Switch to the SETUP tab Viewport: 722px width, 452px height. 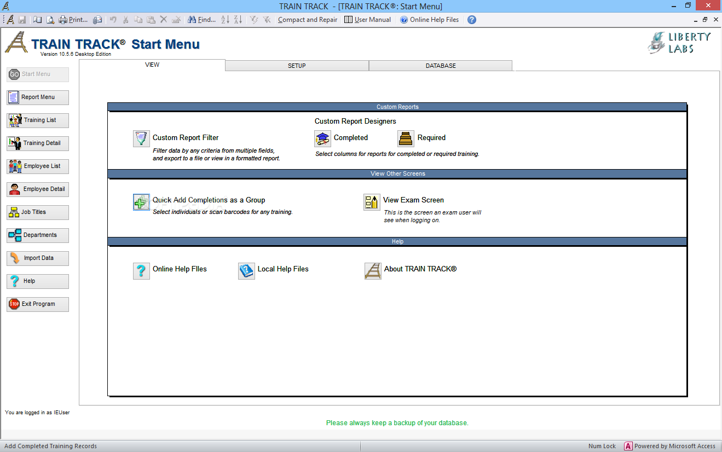297,66
